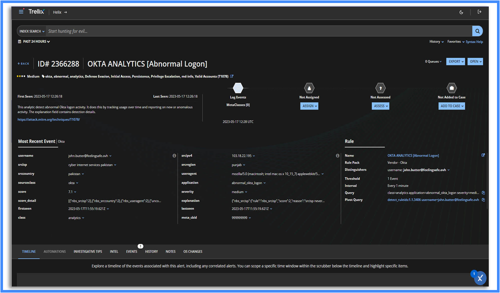Click the Not Assessed question mark hexagon

pos(380,88)
